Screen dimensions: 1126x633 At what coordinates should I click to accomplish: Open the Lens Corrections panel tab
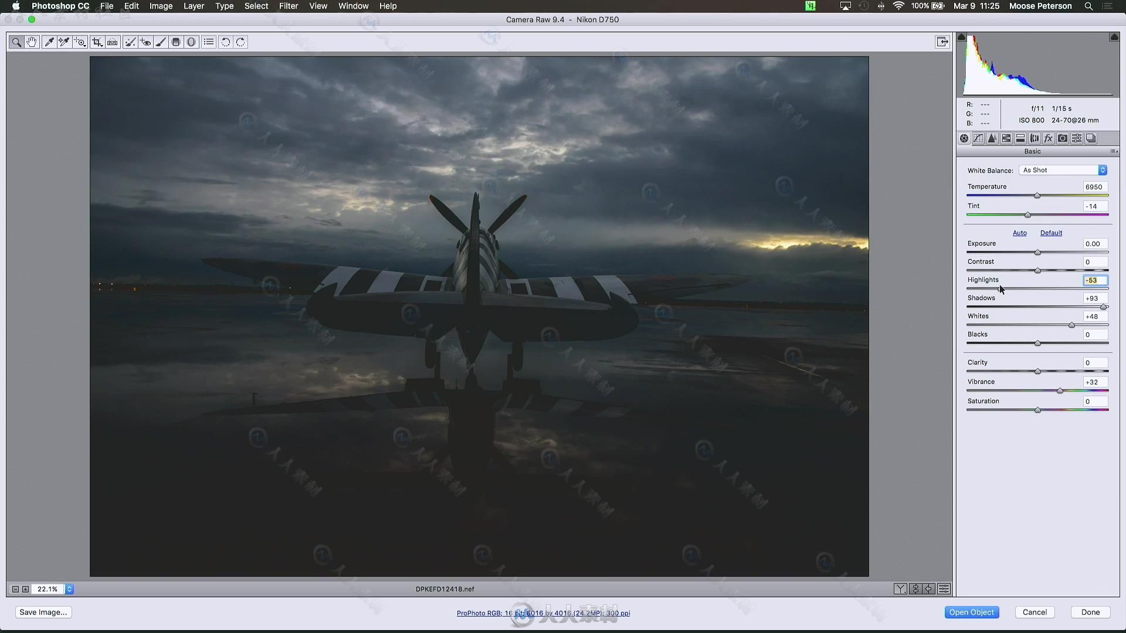pos(1035,138)
